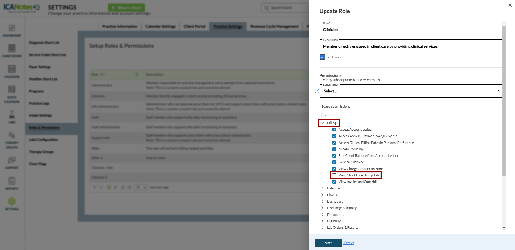Expand the Calendar permissions group
515x250 pixels.
point(322,188)
